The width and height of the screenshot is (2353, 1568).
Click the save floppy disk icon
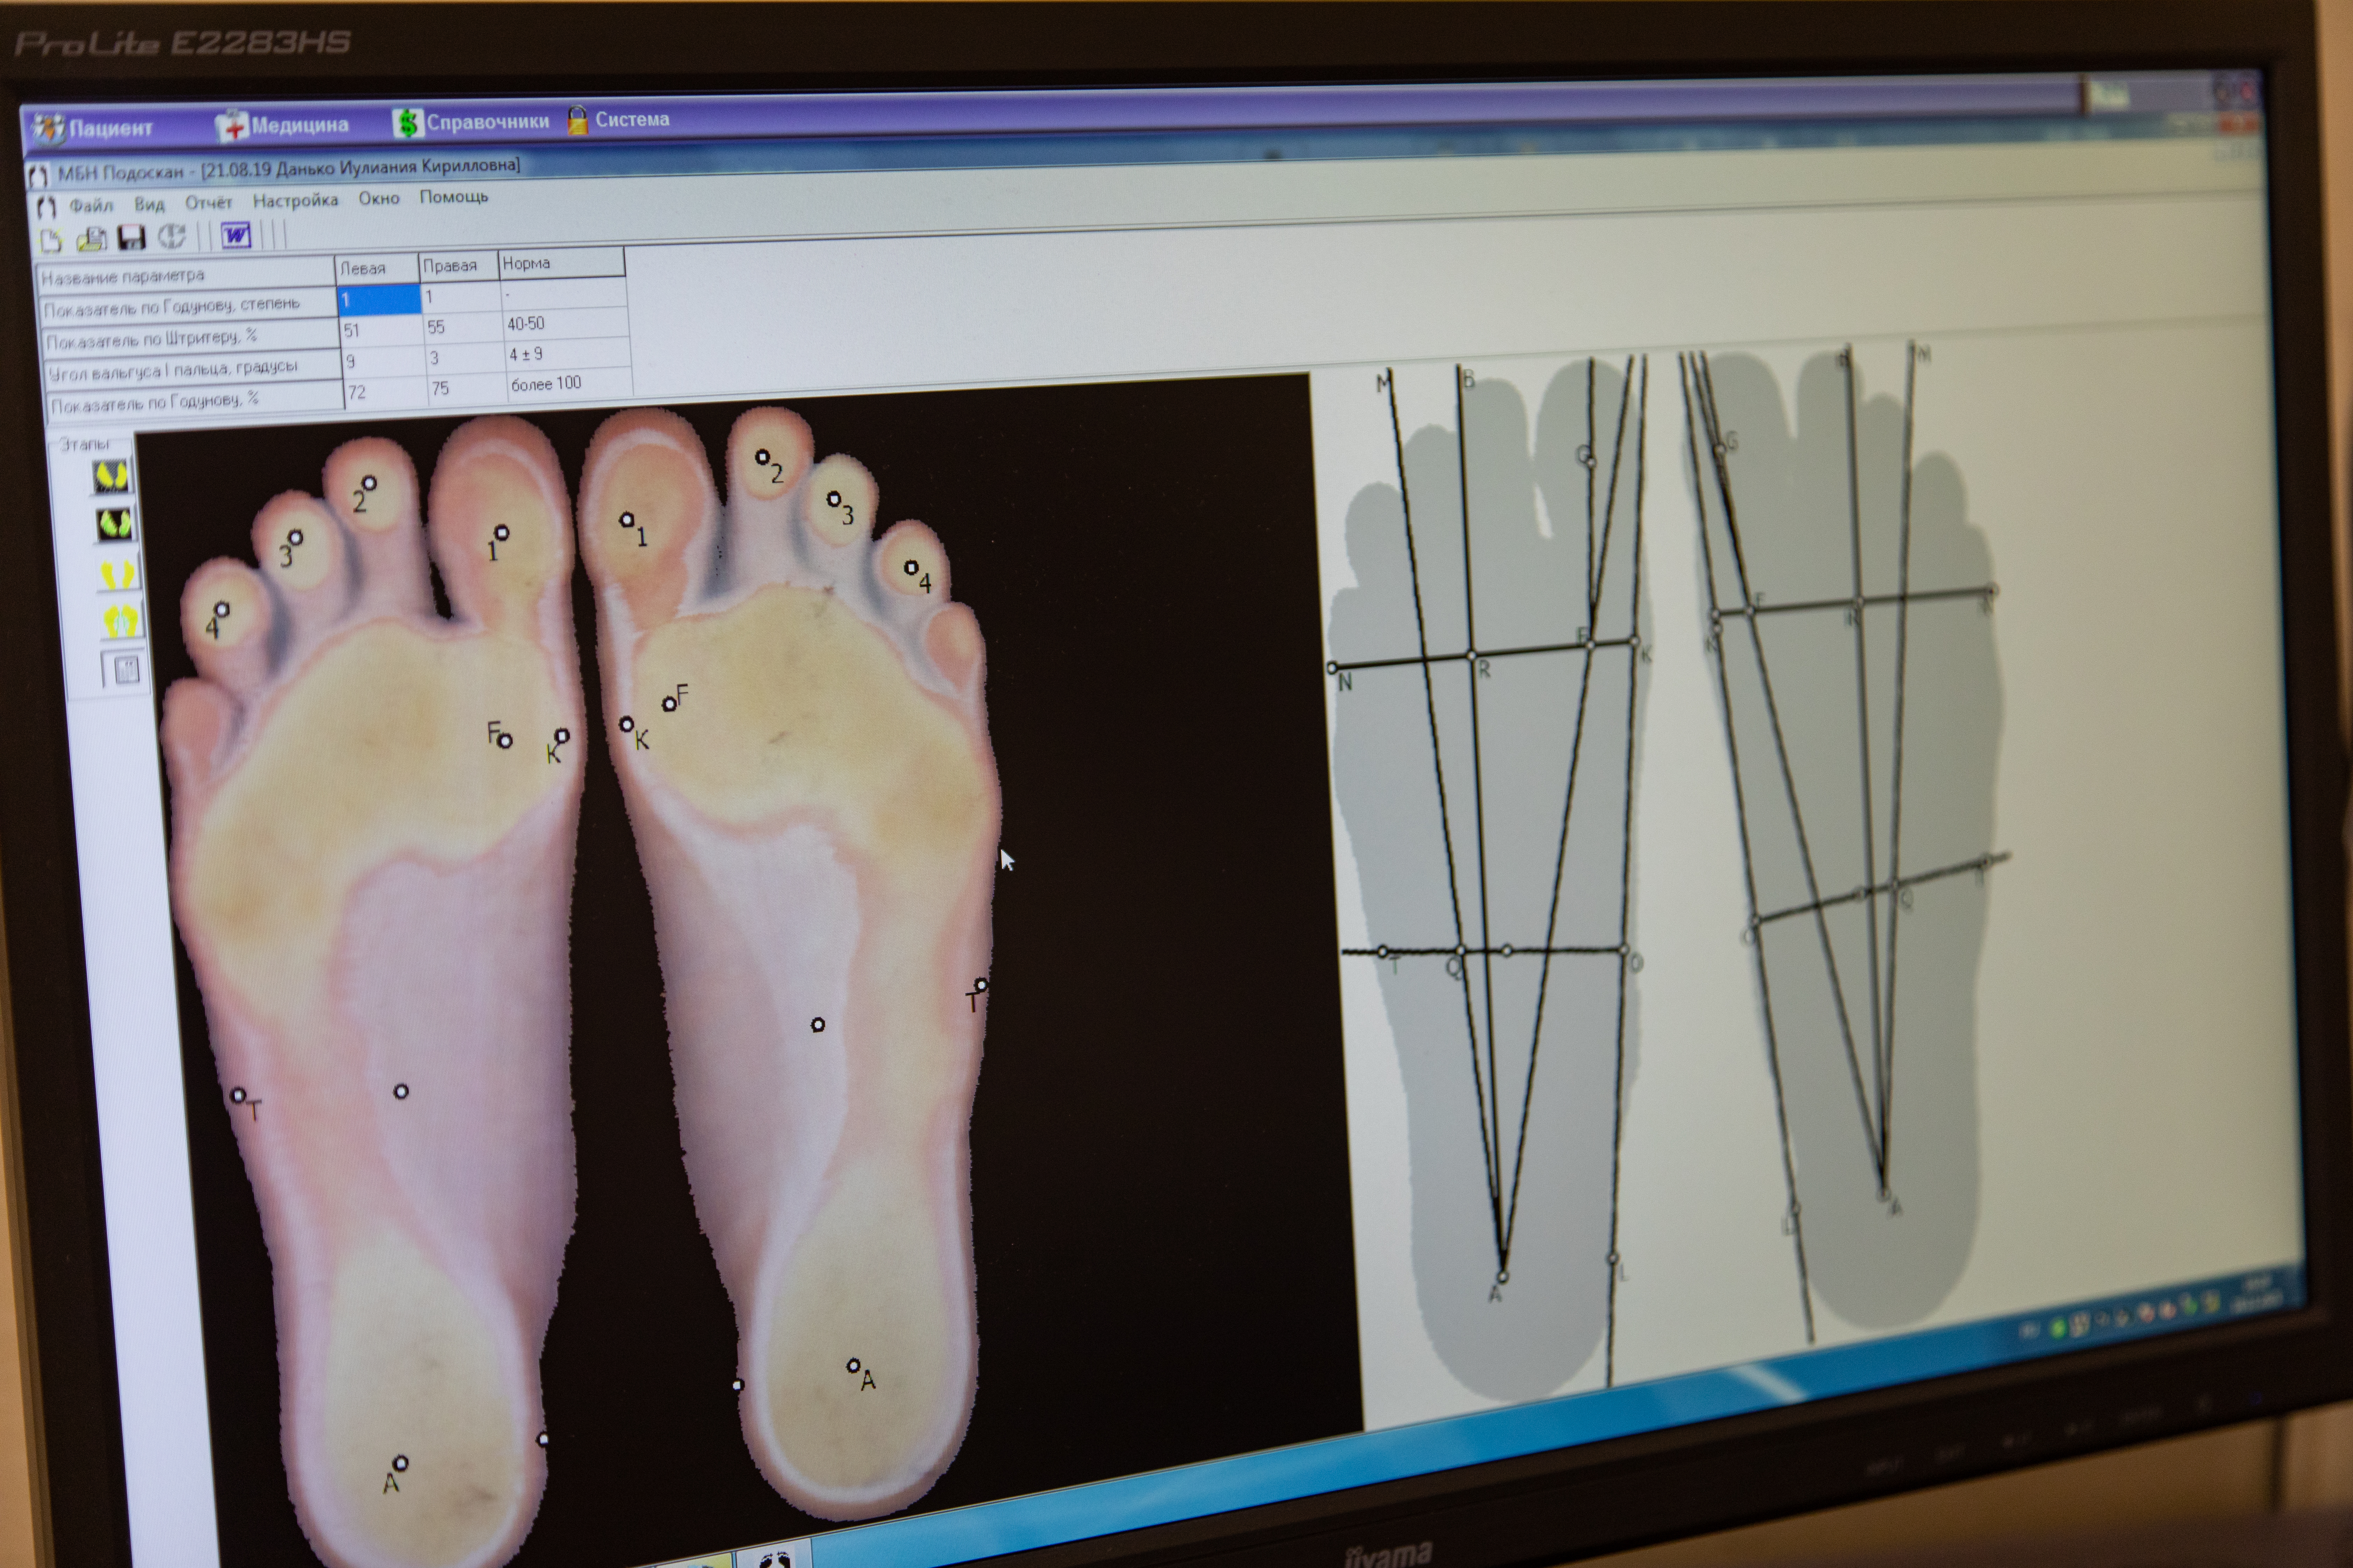tap(132, 237)
